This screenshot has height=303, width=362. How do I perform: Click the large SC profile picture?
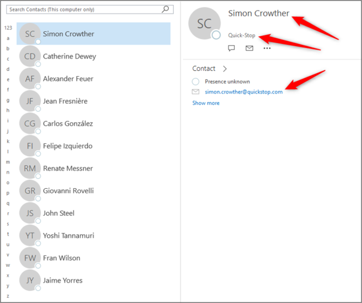click(204, 23)
